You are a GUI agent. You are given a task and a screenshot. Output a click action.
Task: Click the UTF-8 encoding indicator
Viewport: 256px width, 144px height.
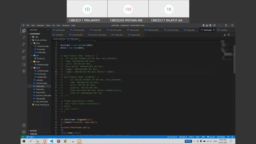(191, 137)
